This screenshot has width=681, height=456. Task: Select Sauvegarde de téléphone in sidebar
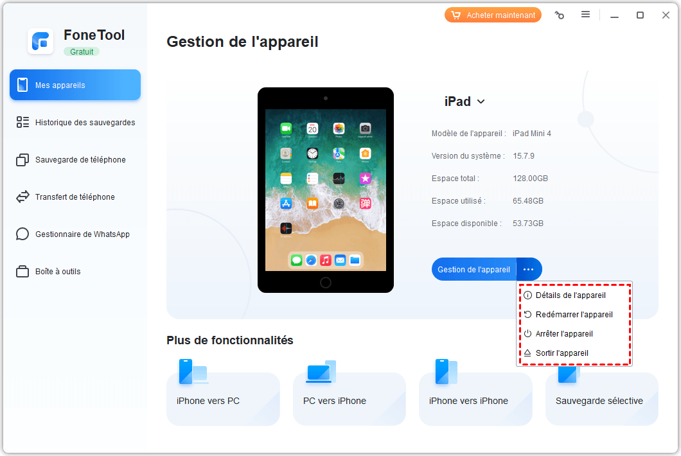pos(75,160)
